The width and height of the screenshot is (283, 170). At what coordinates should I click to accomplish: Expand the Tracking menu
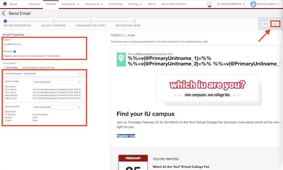[x=135, y=4]
